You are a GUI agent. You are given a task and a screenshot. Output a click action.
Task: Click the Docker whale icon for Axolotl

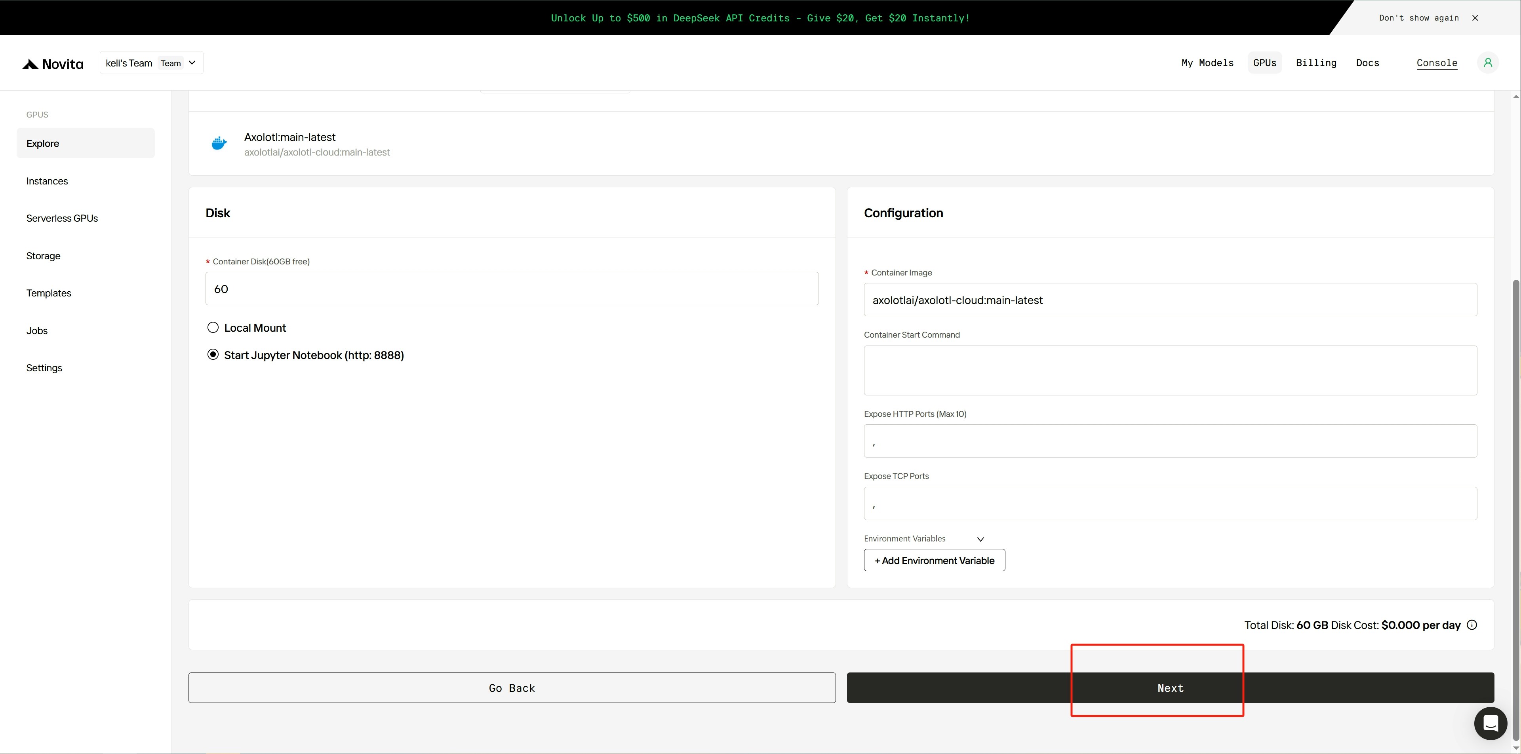click(219, 143)
